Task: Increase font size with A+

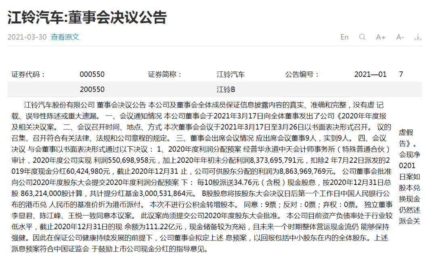Action: click(x=381, y=37)
